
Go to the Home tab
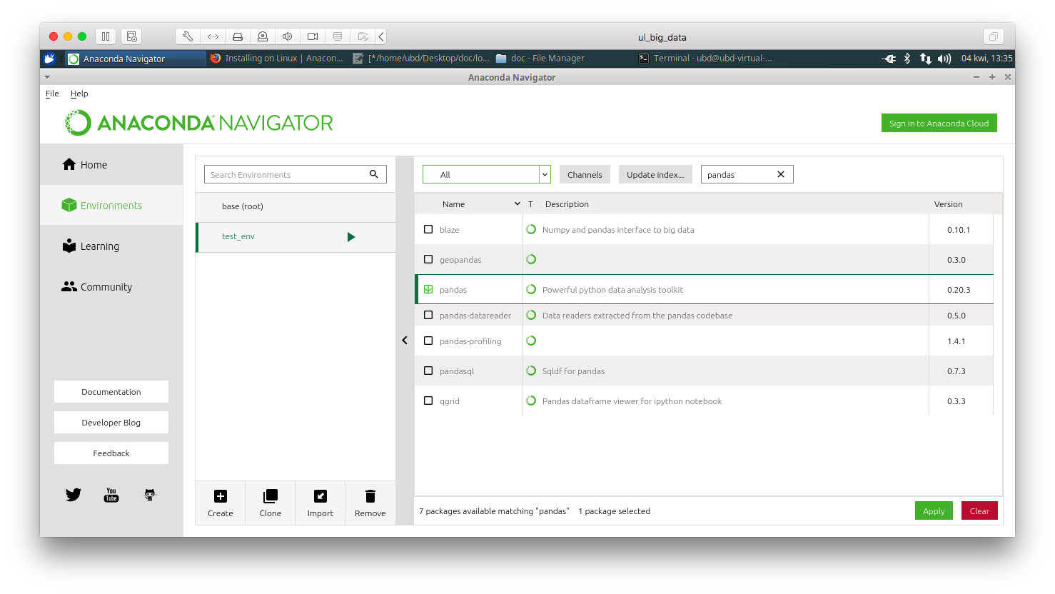click(x=111, y=164)
